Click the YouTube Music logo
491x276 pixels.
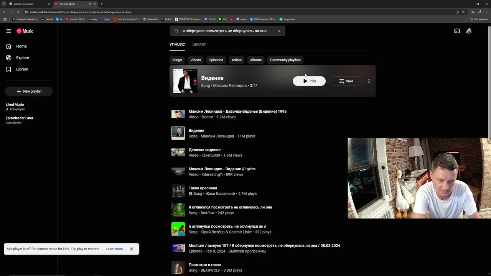tap(25, 31)
